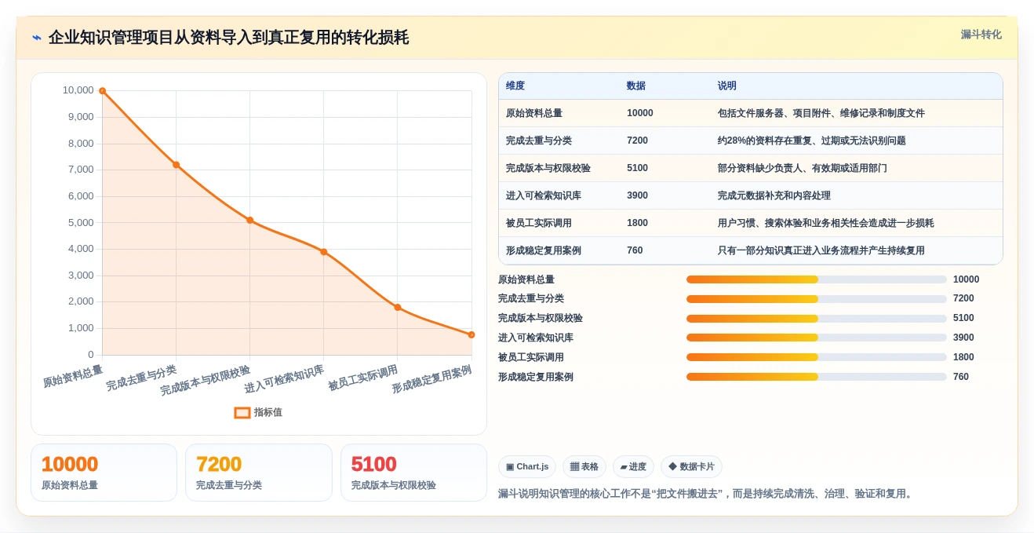Click the 数据卡片 tag chip

691,467
